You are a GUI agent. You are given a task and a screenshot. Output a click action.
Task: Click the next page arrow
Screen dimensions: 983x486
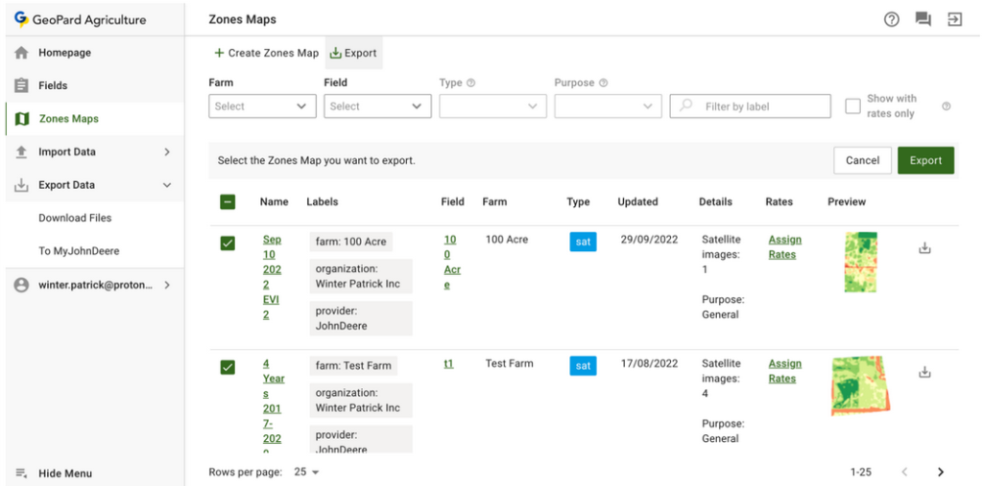click(940, 472)
